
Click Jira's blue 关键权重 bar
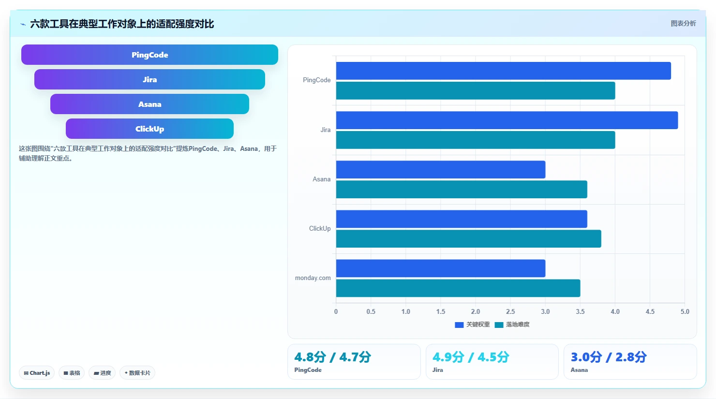[x=507, y=120]
